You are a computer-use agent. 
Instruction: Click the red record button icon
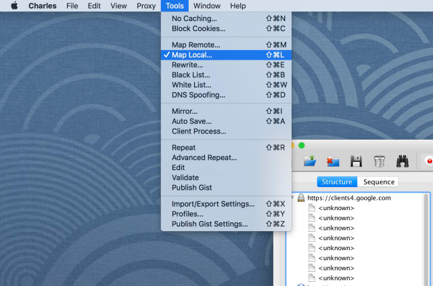click(429, 161)
